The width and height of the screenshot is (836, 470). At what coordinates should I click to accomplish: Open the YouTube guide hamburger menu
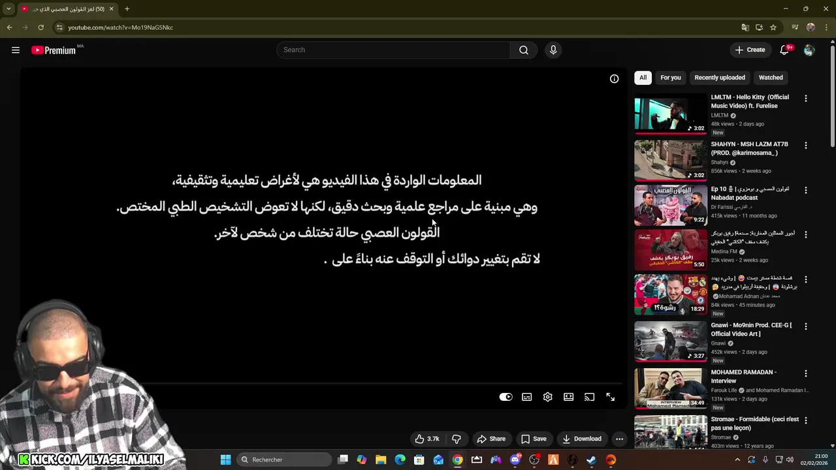pyautogui.click(x=16, y=50)
